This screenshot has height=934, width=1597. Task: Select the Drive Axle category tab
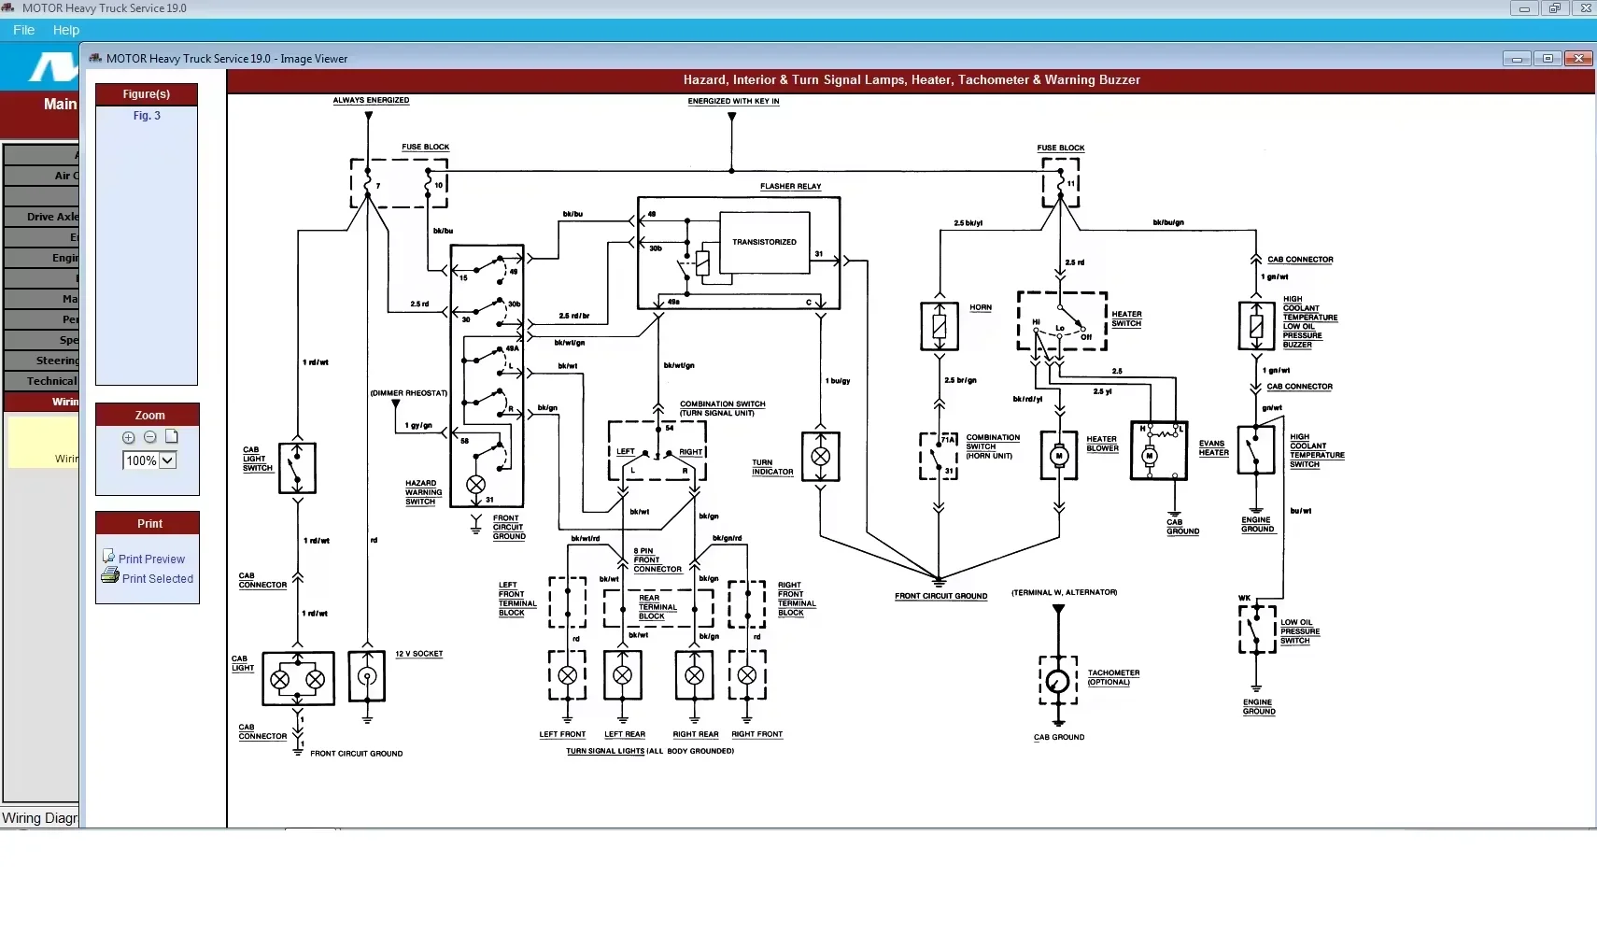point(42,217)
